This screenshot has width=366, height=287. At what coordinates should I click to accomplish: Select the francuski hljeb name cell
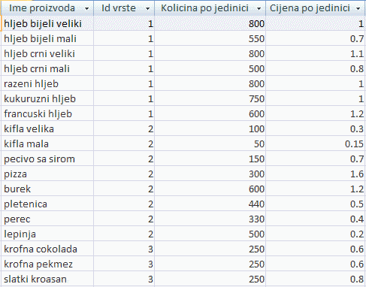coord(47,113)
